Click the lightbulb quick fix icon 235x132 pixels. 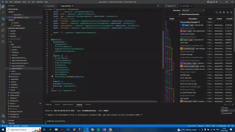52,77
